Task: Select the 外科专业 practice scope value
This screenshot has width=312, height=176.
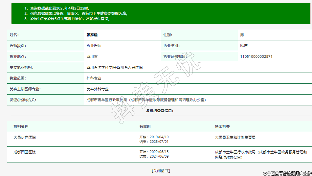Action: click(94, 78)
